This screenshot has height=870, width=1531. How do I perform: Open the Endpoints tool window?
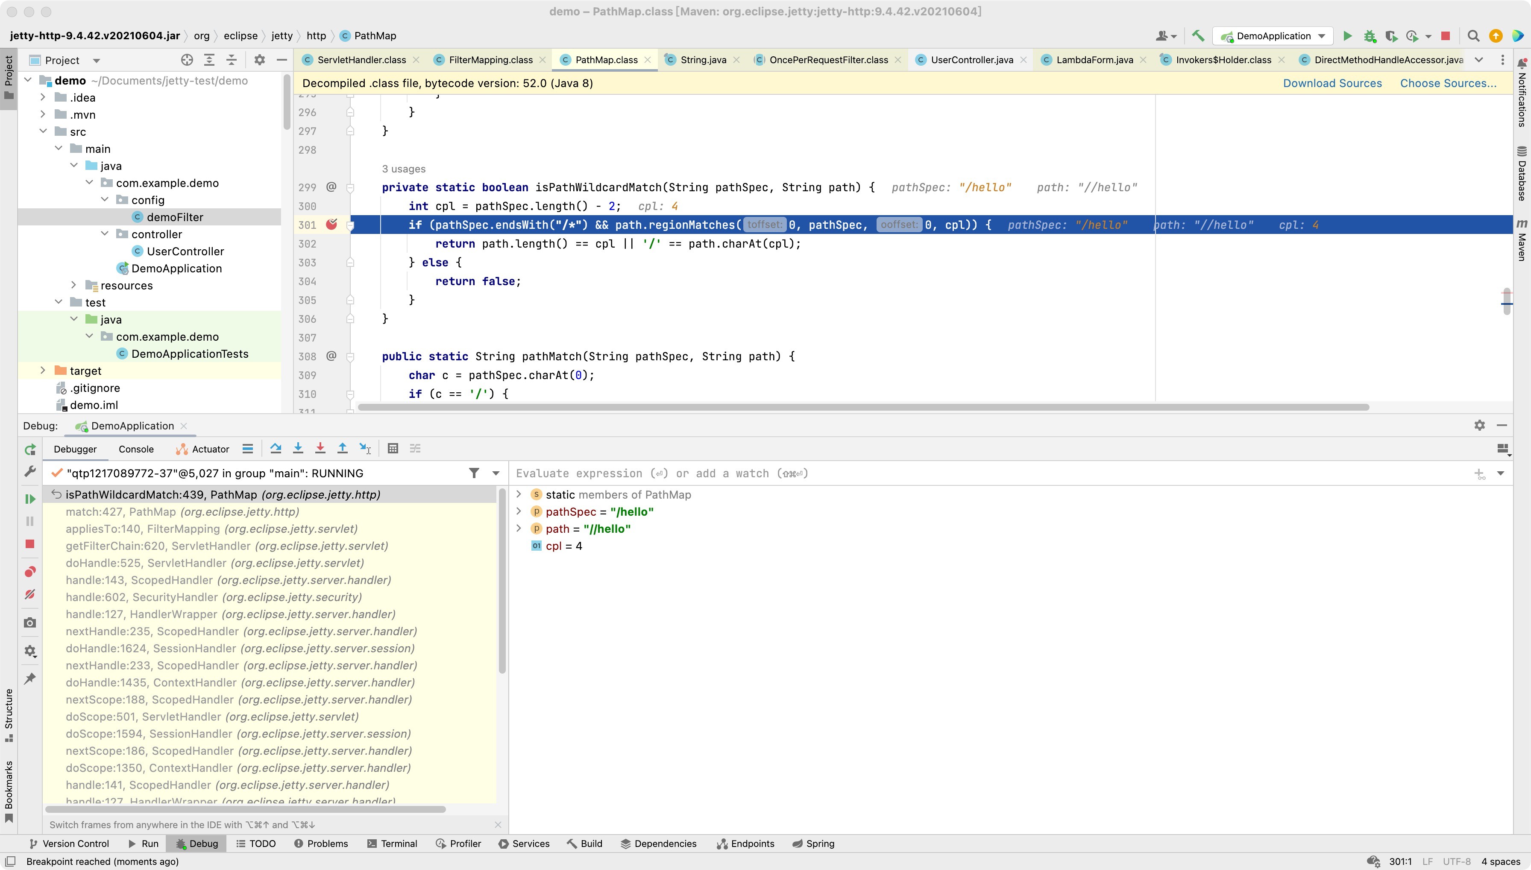(745, 844)
